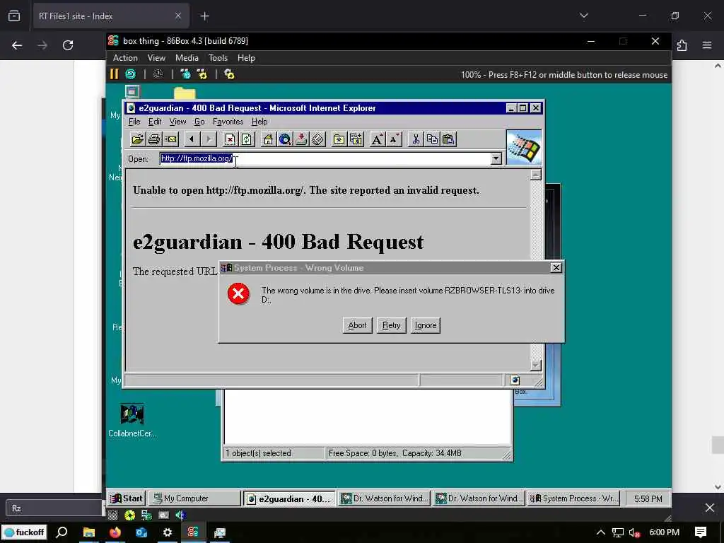Click the CollabnetCer... desktop icon
724x543 pixels.
click(x=132, y=420)
